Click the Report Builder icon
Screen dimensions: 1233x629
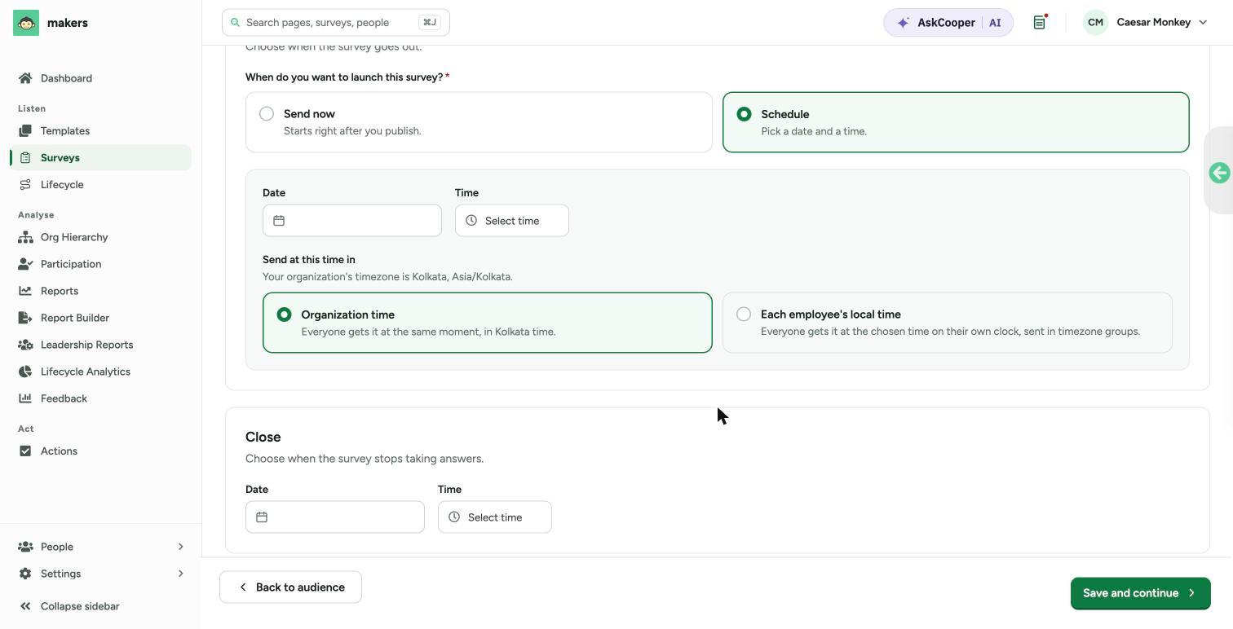pos(25,318)
